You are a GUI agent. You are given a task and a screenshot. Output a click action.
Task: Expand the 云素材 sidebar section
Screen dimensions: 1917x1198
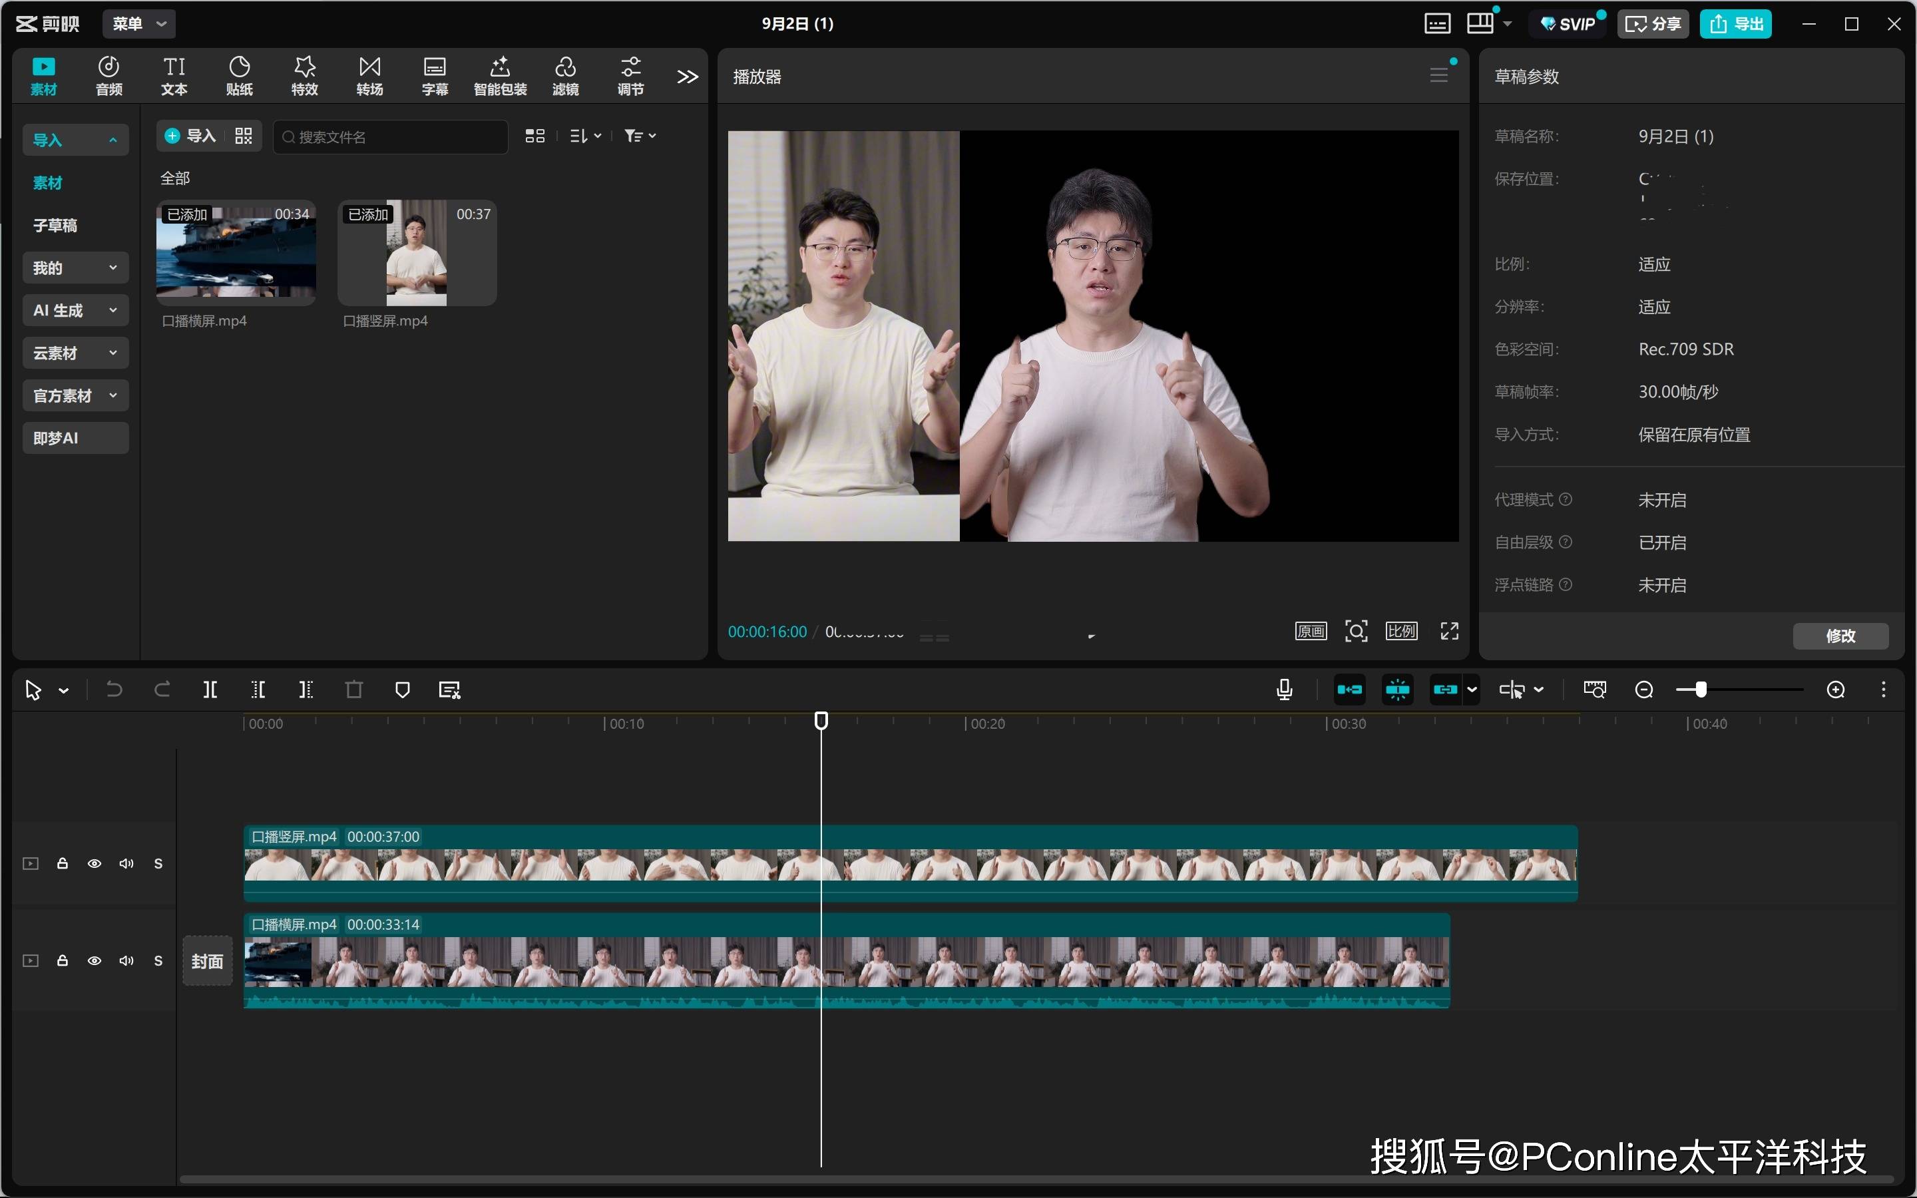(x=75, y=353)
